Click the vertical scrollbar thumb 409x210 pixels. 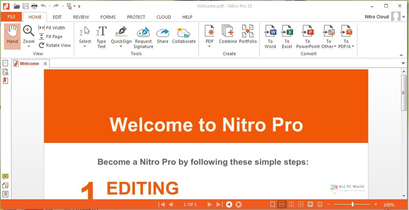click(x=404, y=92)
